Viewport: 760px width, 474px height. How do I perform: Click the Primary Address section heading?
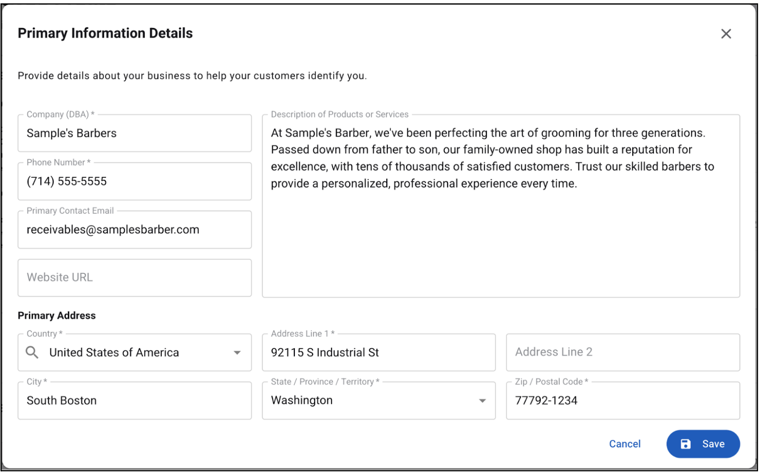coord(56,315)
